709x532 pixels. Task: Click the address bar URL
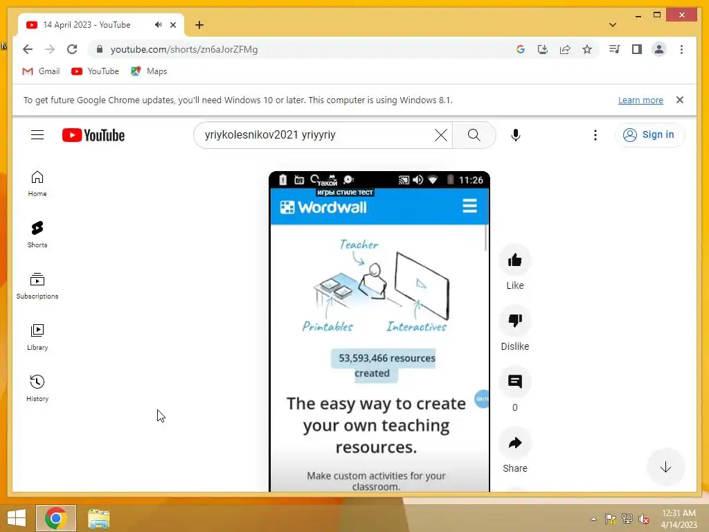coord(184,49)
